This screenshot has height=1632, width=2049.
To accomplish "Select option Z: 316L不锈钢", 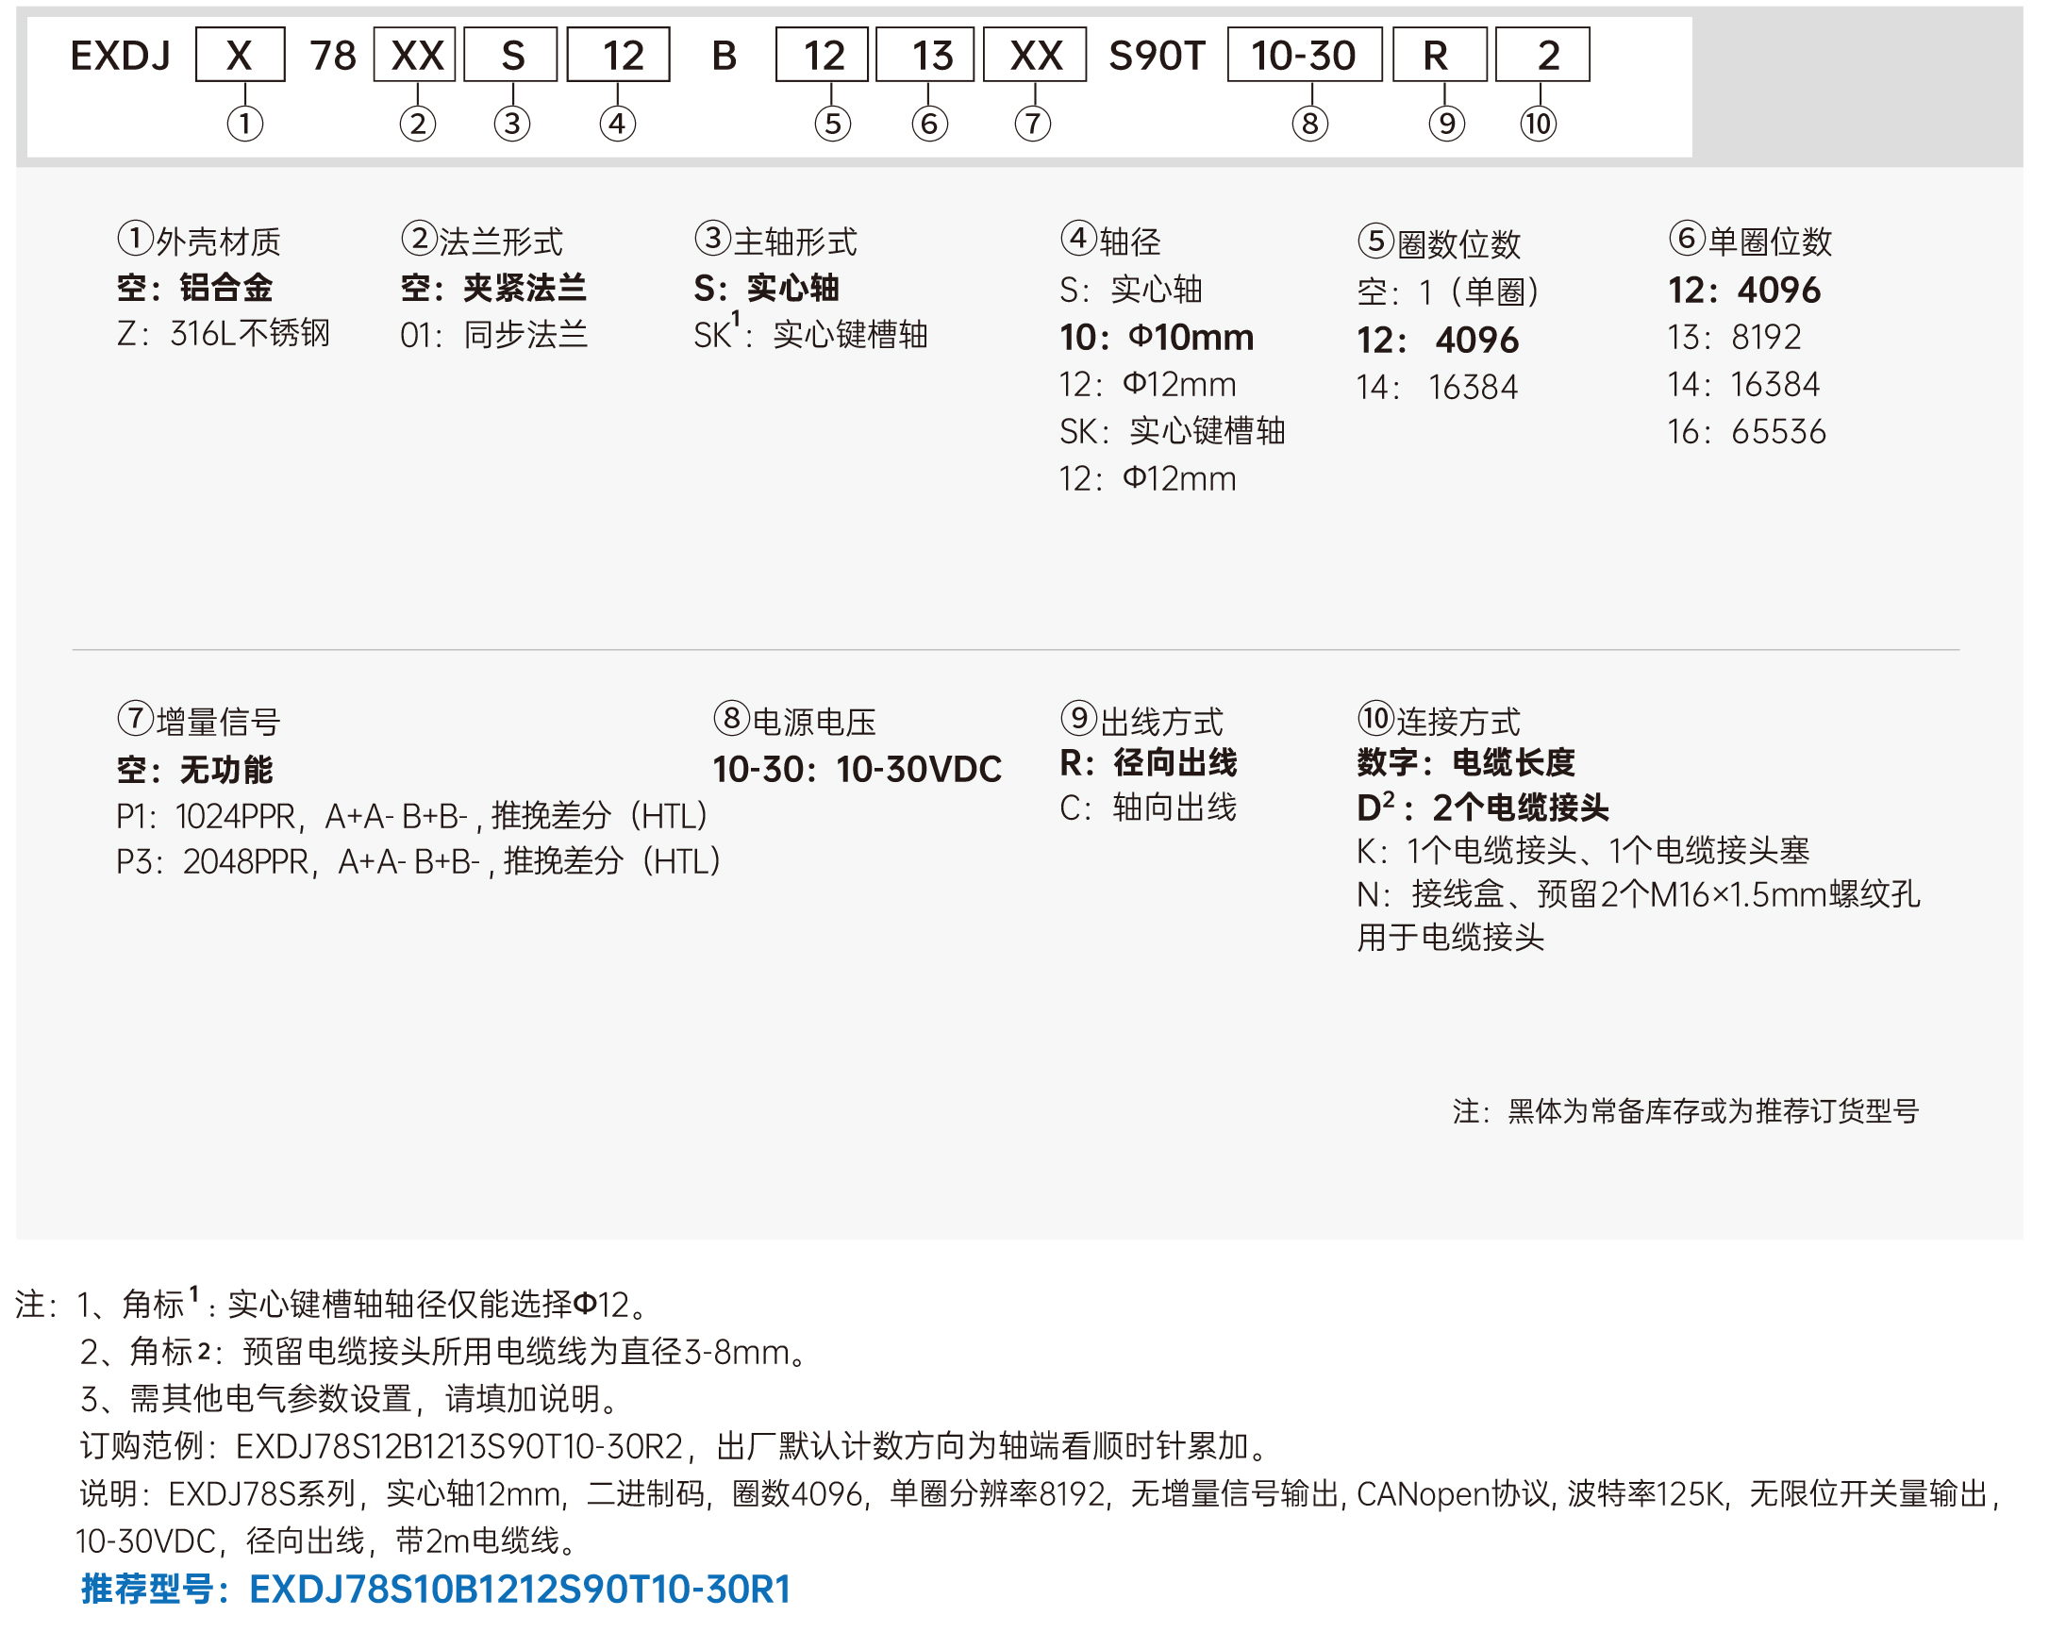I will coord(223,334).
